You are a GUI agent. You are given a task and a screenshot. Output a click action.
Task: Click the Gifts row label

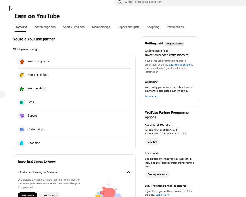click(31, 102)
